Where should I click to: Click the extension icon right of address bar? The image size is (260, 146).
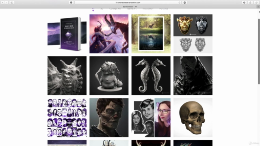coord(185,2)
